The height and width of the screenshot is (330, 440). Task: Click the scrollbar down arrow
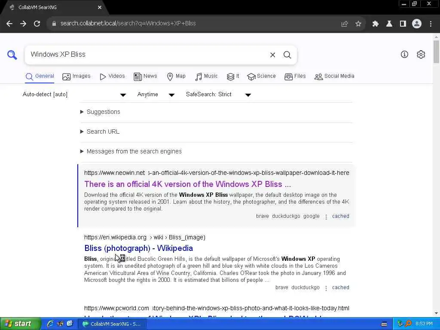click(436, 313)
